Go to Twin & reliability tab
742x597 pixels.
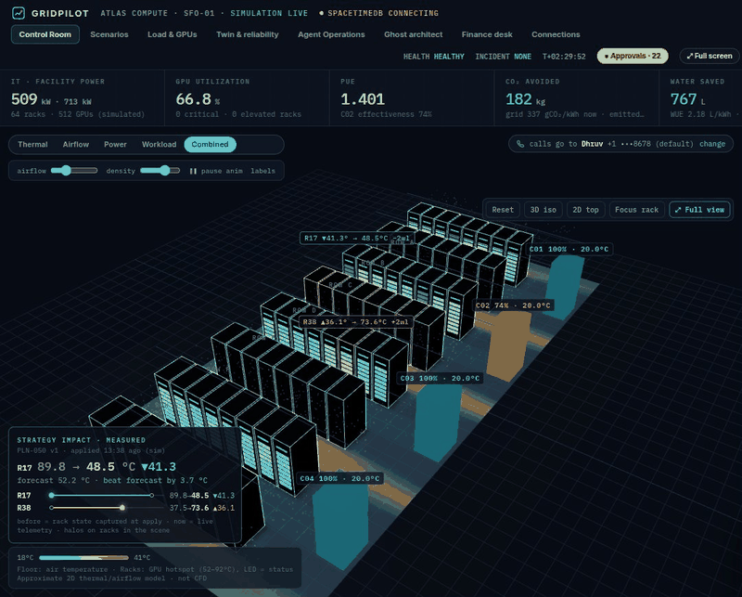pos(248,34)
